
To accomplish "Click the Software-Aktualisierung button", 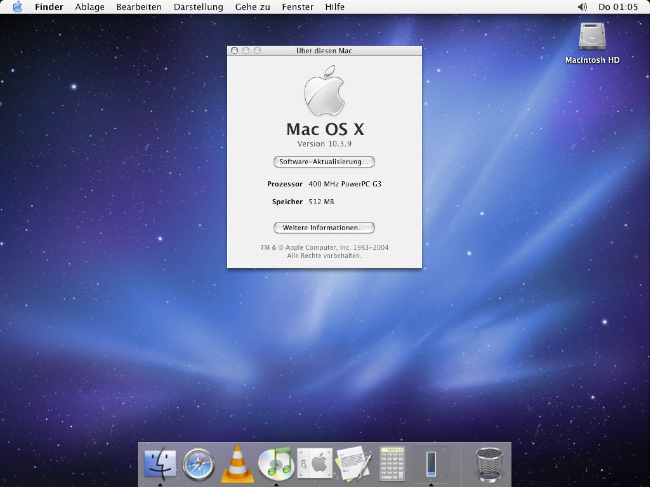I will coord(324,162).
